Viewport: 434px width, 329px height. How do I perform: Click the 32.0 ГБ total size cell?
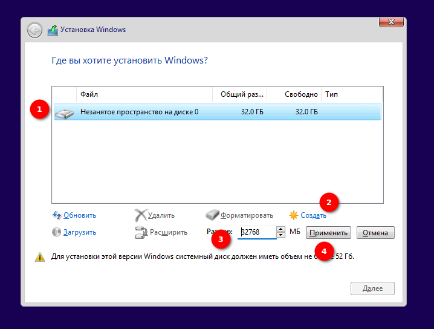point(252,112)
